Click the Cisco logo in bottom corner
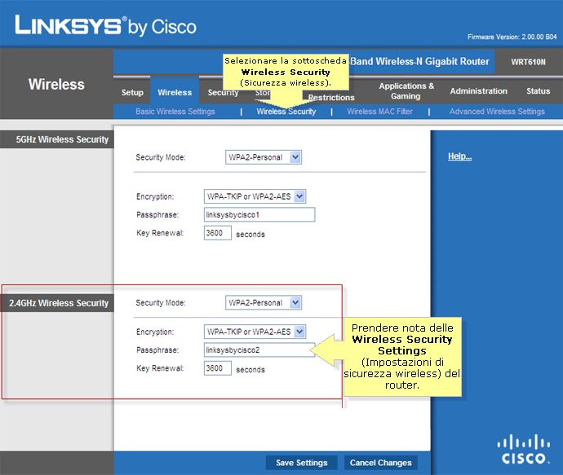Image resolution: width=563 pixels, height=475 pixels. 524,449
